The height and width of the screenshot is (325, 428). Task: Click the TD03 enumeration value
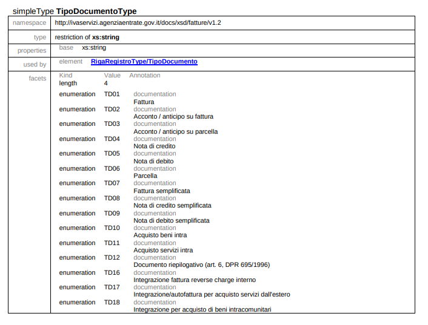[112, 124]
